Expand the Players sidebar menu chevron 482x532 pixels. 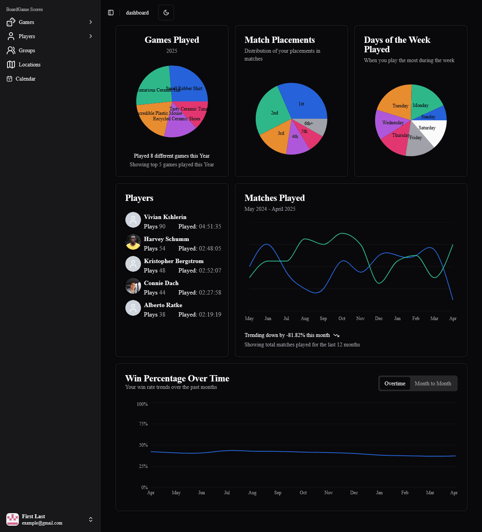90,36
